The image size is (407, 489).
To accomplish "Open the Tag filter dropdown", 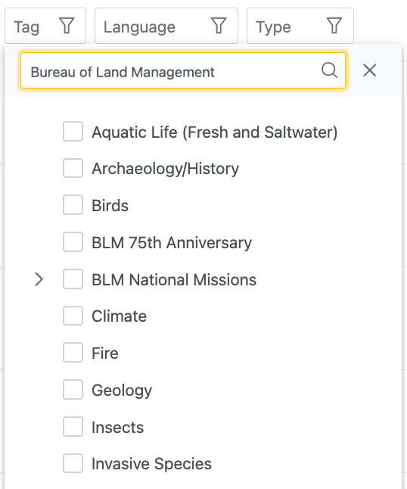I will click(45, 26).
